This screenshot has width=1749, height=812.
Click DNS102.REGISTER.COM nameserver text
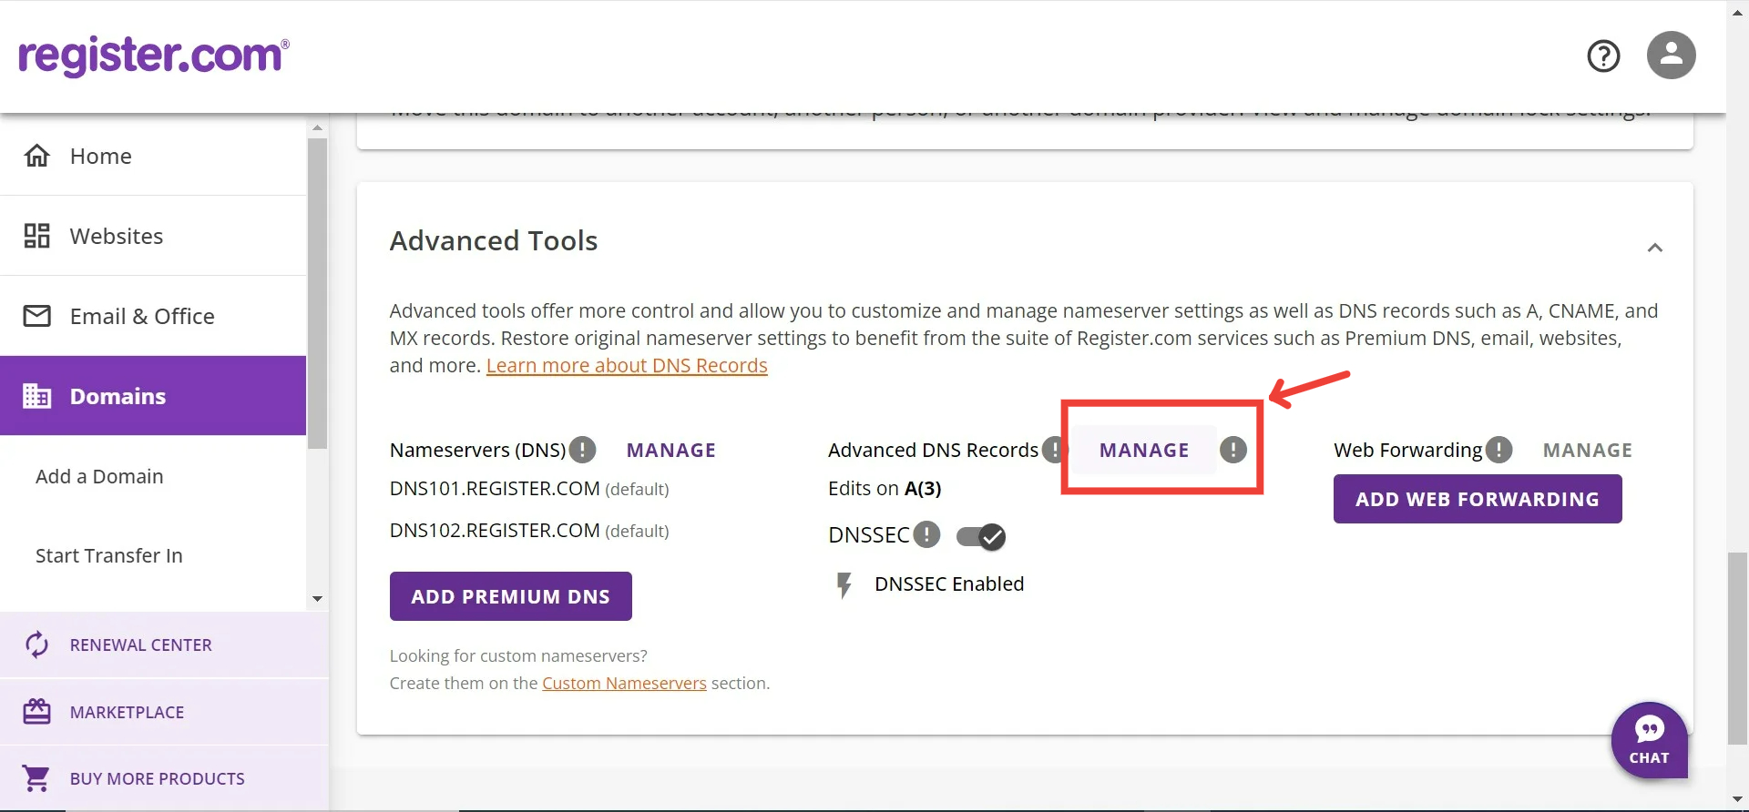click(495, 530)
